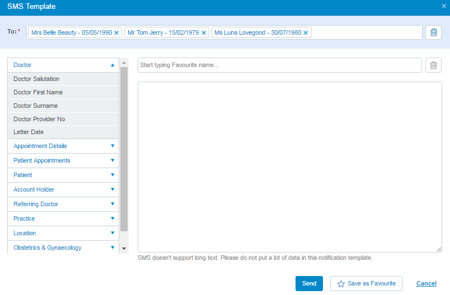Viewport: 450px width, 295px height.
Task: Insert Doctor Provider No field
Action: [x=63, y=119]
